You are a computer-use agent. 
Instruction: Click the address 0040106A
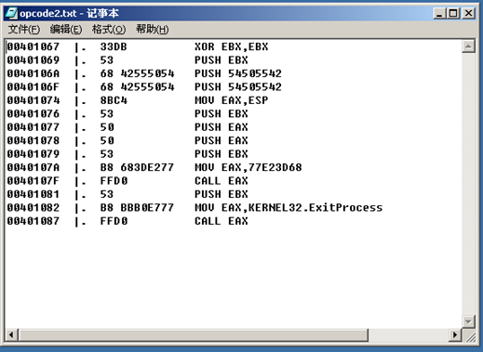pos(34,73)
